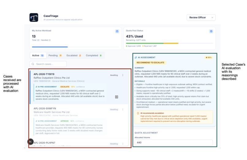Click the warning icon beside AI recommends escalation
The width and height of the screenshot is (247, 160).
tap(138, 113)
